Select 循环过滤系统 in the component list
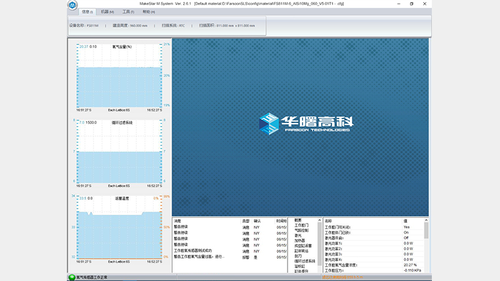Screen dimensions: 500x281 [304, 261]
